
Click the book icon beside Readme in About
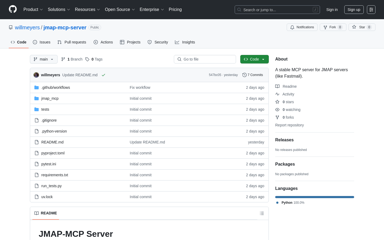point(277,86)
